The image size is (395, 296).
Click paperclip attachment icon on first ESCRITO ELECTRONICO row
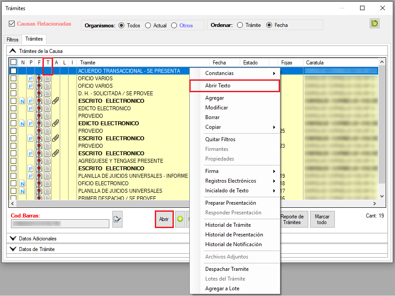tap(56, 101)
